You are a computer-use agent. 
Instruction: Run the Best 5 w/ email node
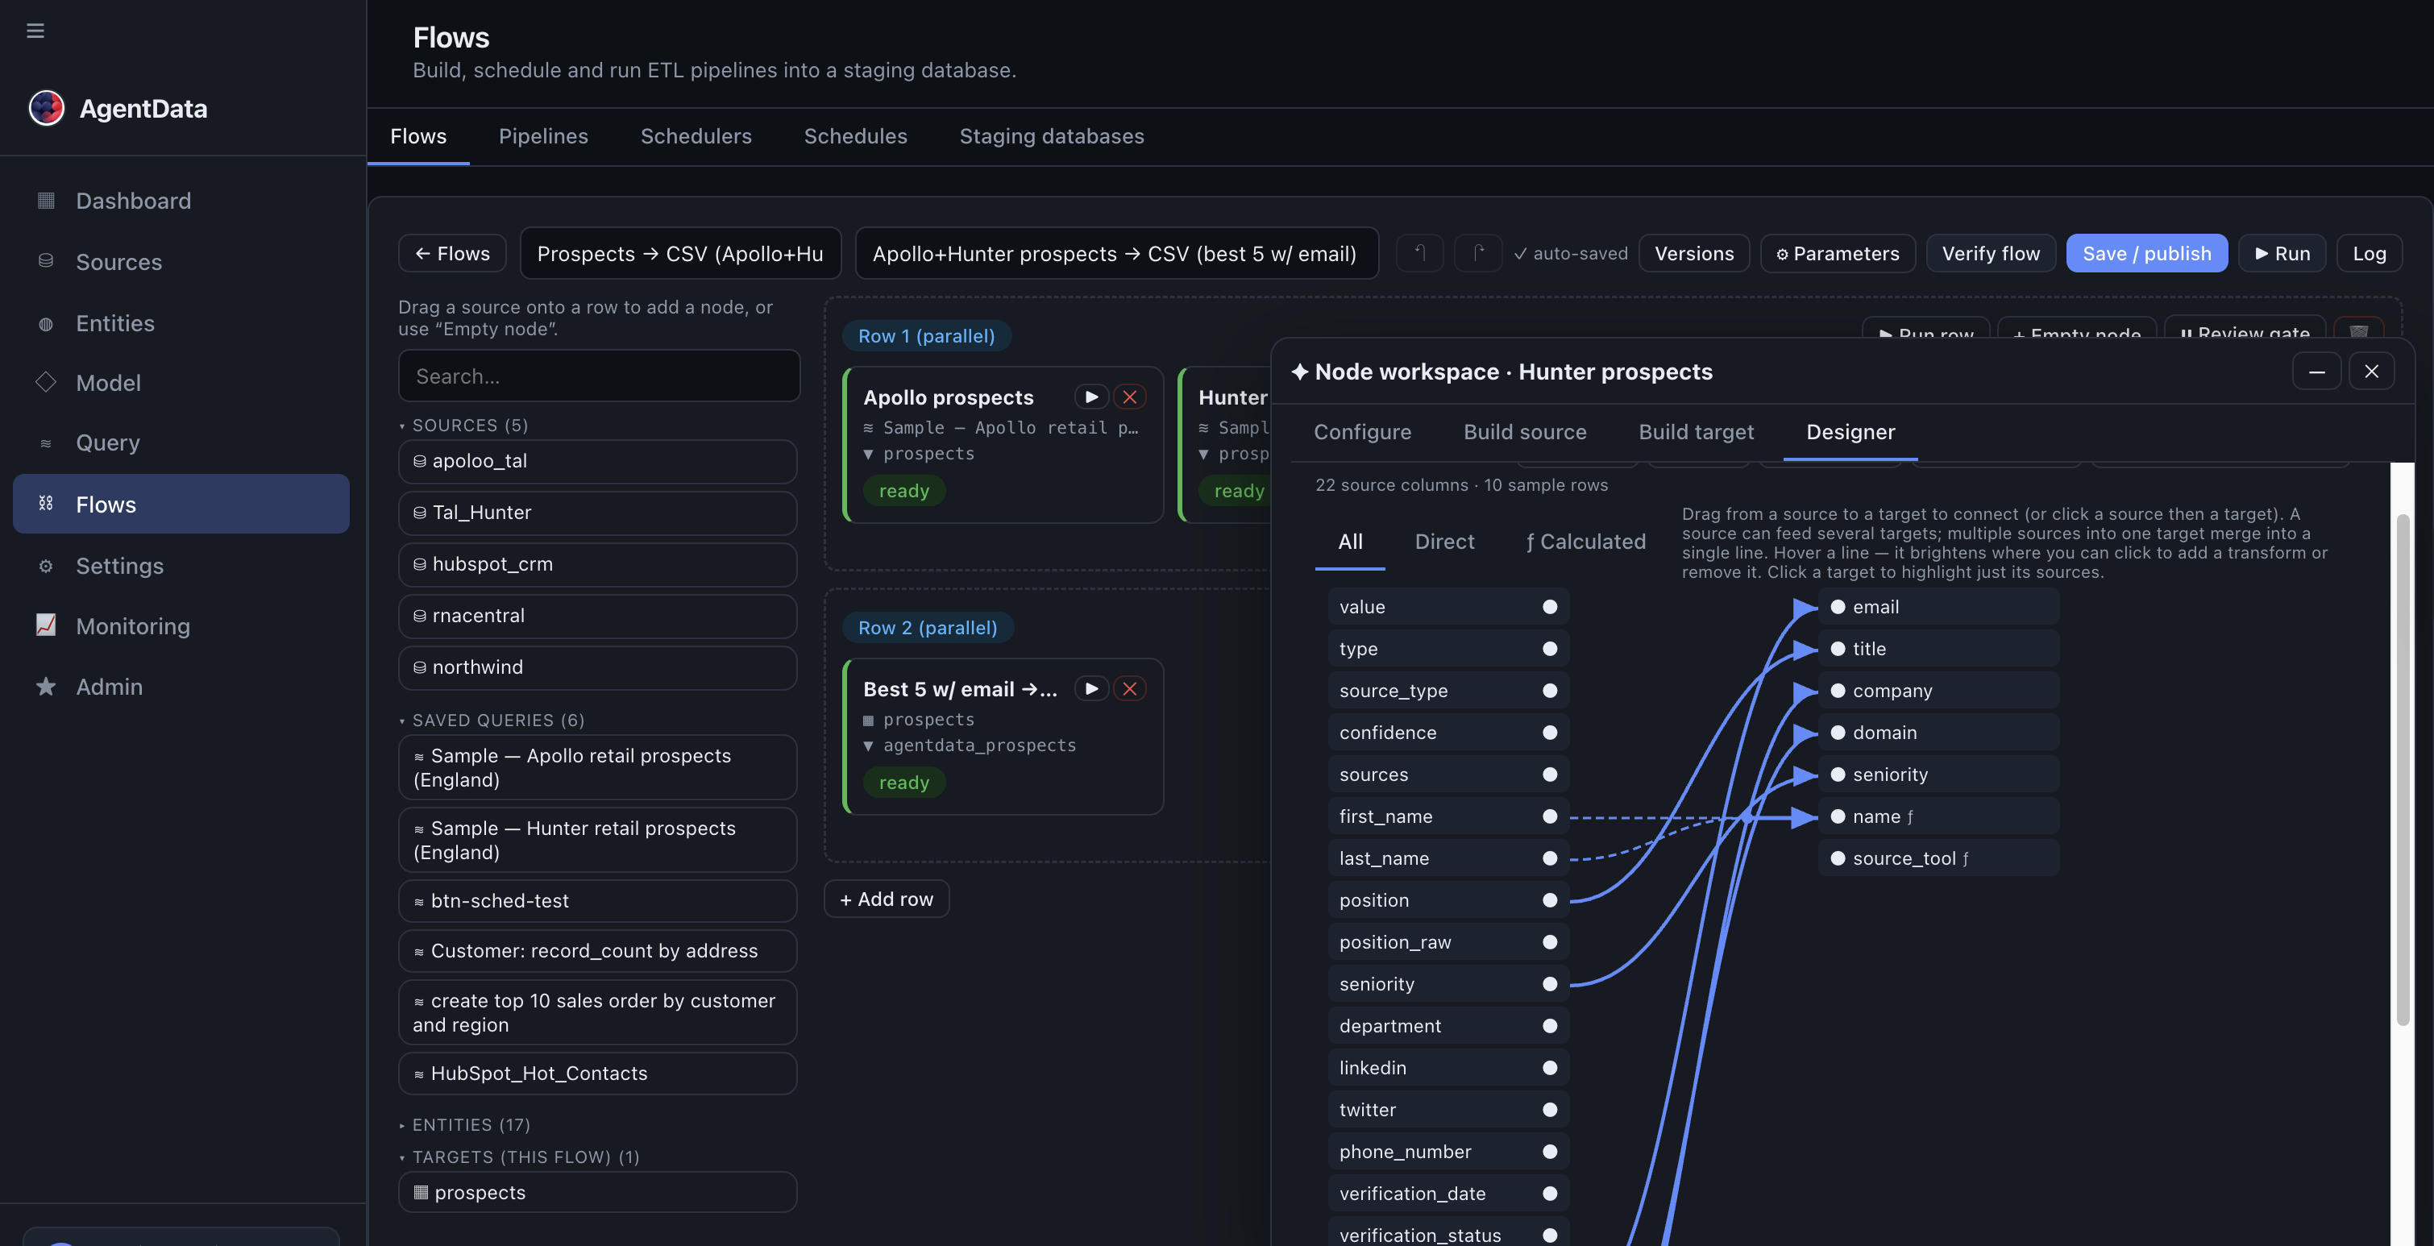coord(1091,688)
